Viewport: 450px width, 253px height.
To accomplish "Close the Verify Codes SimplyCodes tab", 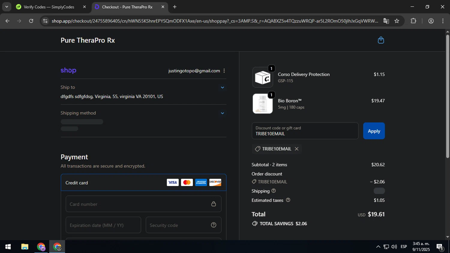I will click(x=84, y=7).
